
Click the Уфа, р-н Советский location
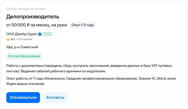22,47
